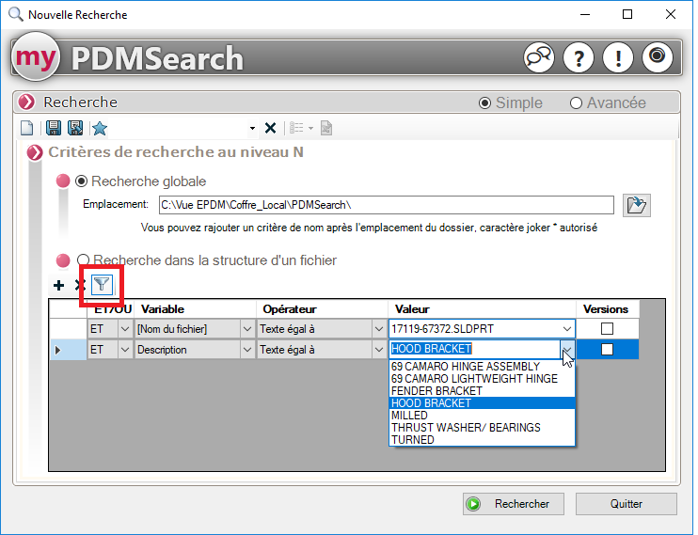Click the exclamation mark info icon
Image resolution: width=698 pixels, height=535 pixels.
[x=618, y=57]
